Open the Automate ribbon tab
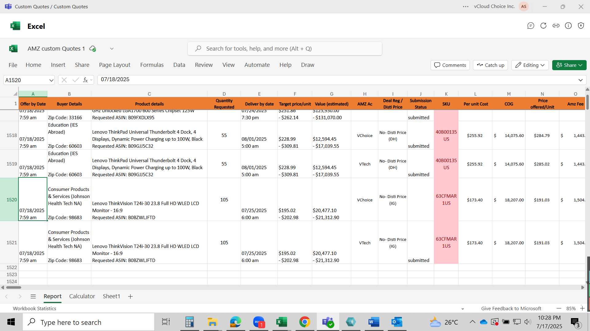This screenshot has height=331, width=590. pos(257,65)
